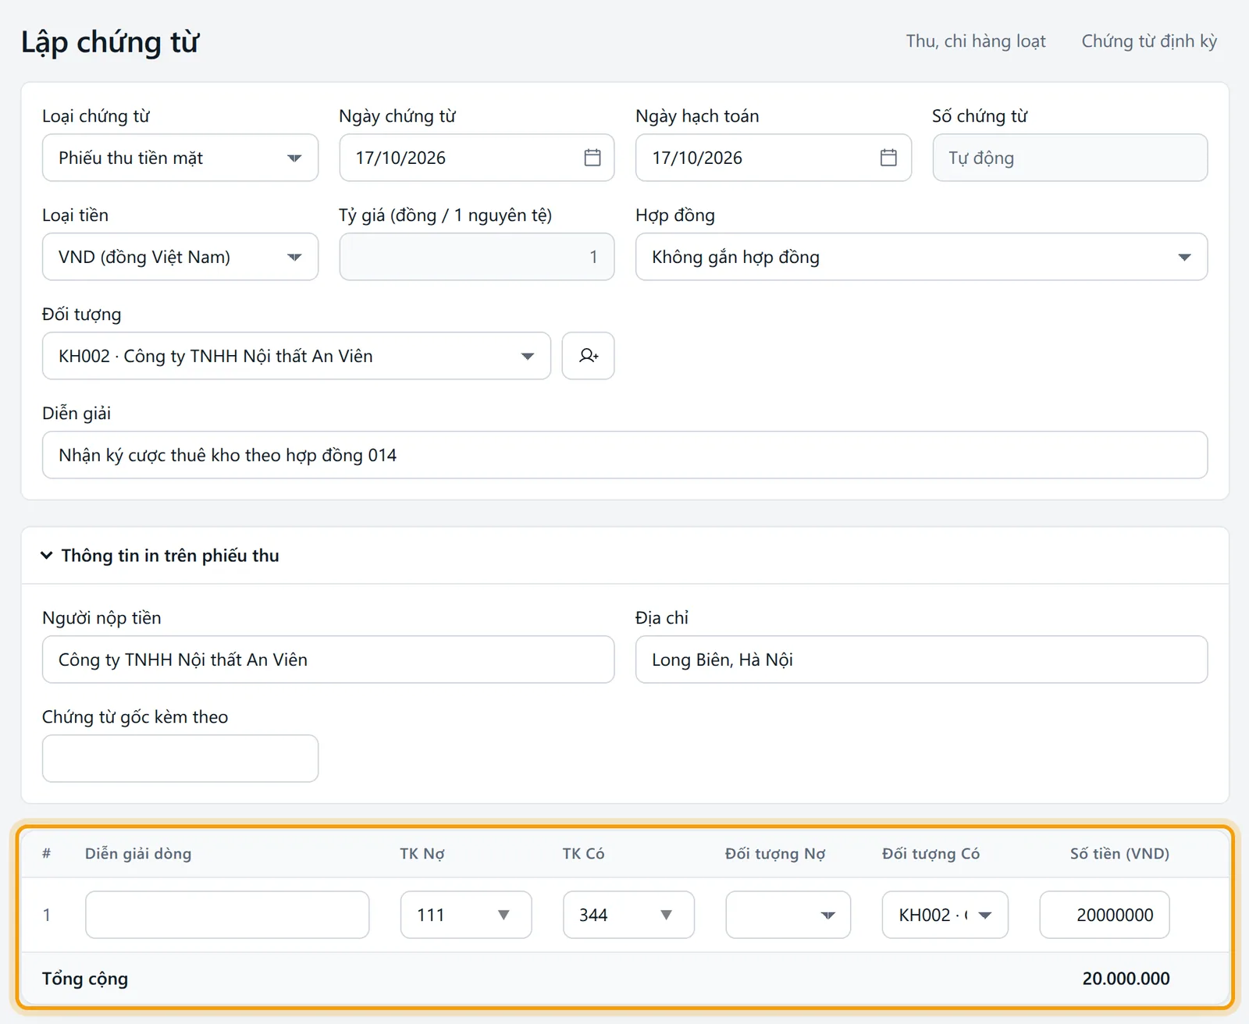The height and width of the screenshot is (1024, 1249).
Task: Focus the Chứng từ gốc kèm theo field
Action: pos(180,759)
